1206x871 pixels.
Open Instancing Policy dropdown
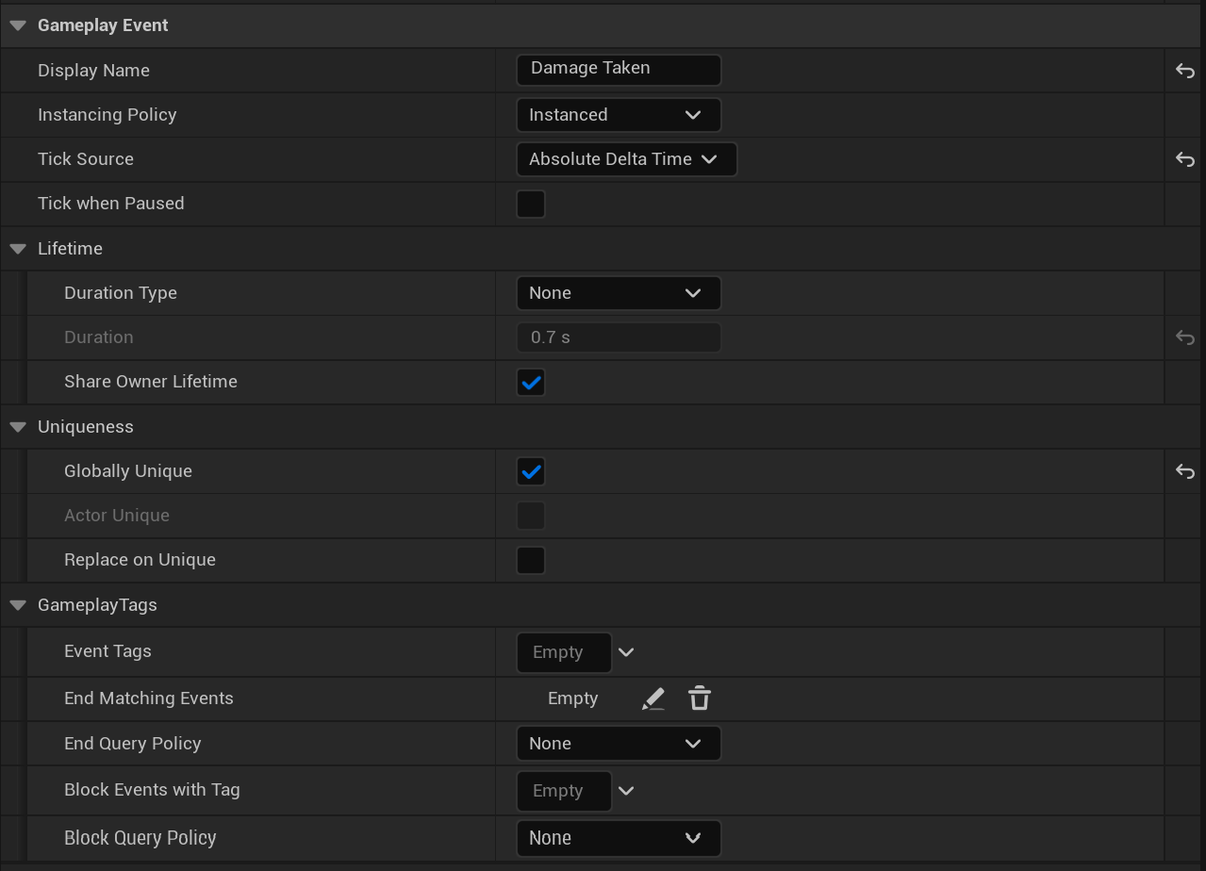point(619,115)
